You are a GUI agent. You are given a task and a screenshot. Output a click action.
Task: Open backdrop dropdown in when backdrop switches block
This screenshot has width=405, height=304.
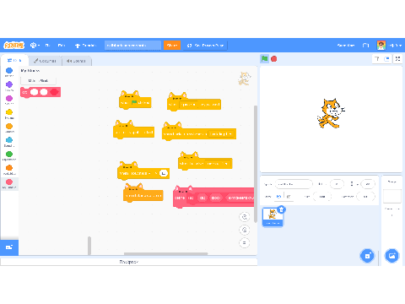221,134
